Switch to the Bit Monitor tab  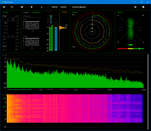(37, 12)
